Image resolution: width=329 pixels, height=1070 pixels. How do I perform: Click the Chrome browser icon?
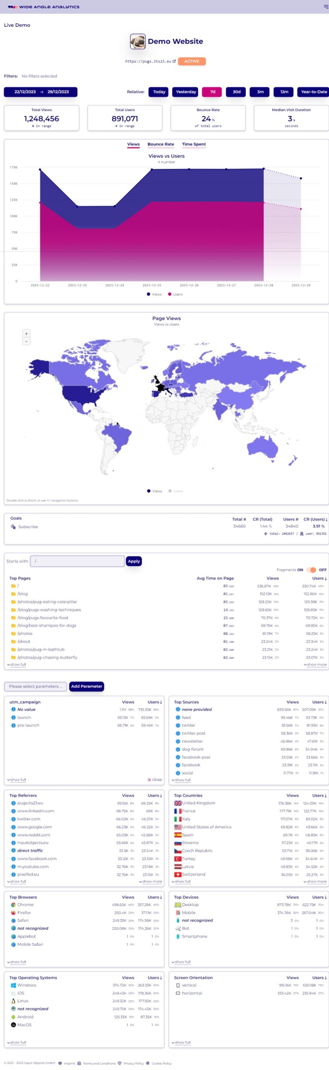(x=13, y=904)
